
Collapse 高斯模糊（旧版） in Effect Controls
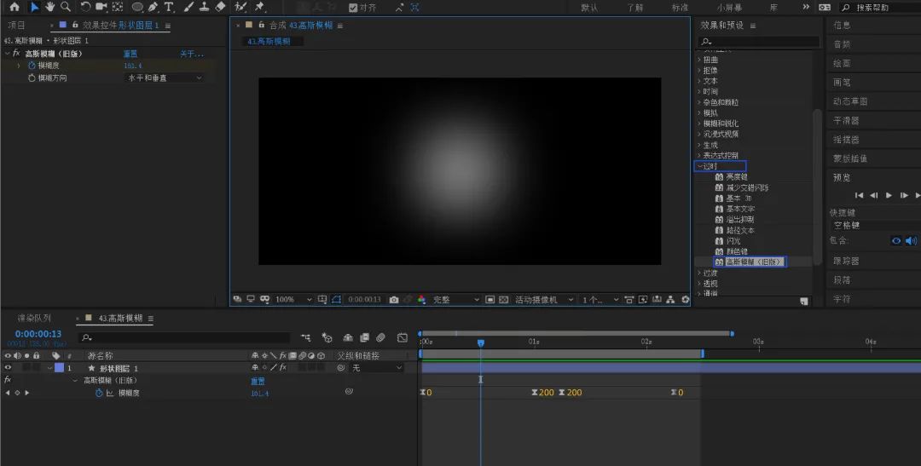click(x=7, y=54)
